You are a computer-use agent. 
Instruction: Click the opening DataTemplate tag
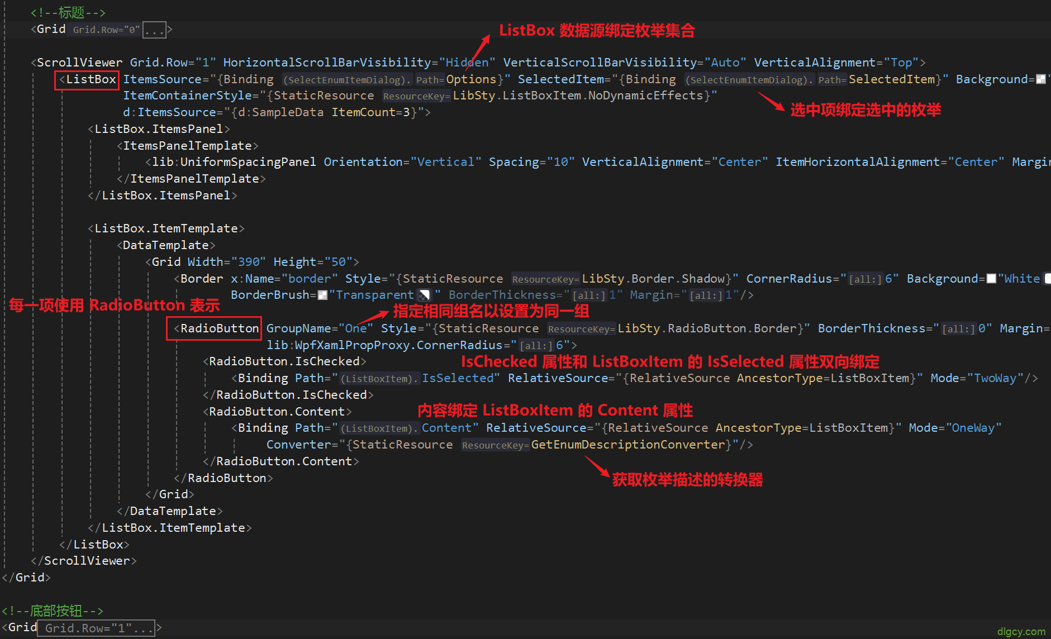pos(166,245)
